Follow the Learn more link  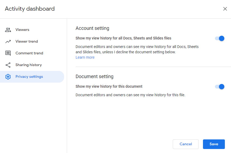(x=85, y=57)
